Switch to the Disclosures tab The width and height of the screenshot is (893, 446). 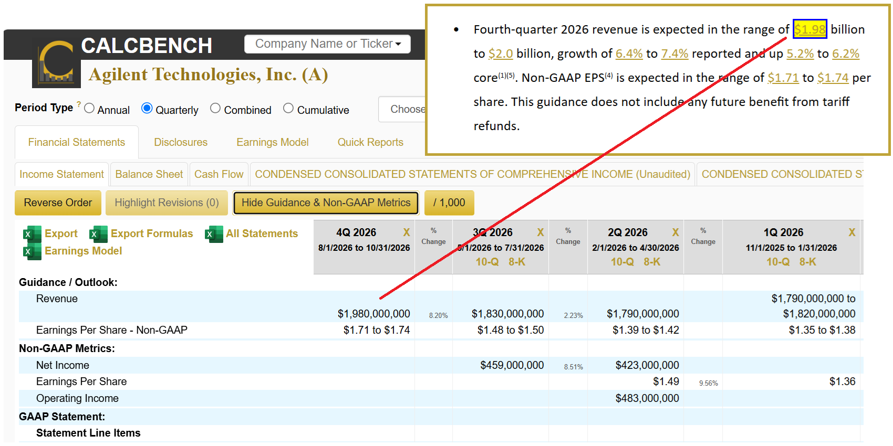pyautogui.click(x=181, y=142)
